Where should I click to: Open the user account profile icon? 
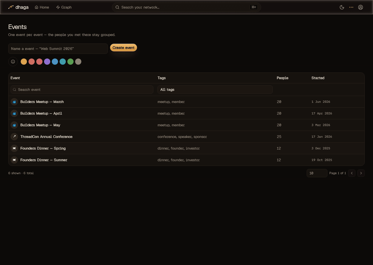coord(361,7)
